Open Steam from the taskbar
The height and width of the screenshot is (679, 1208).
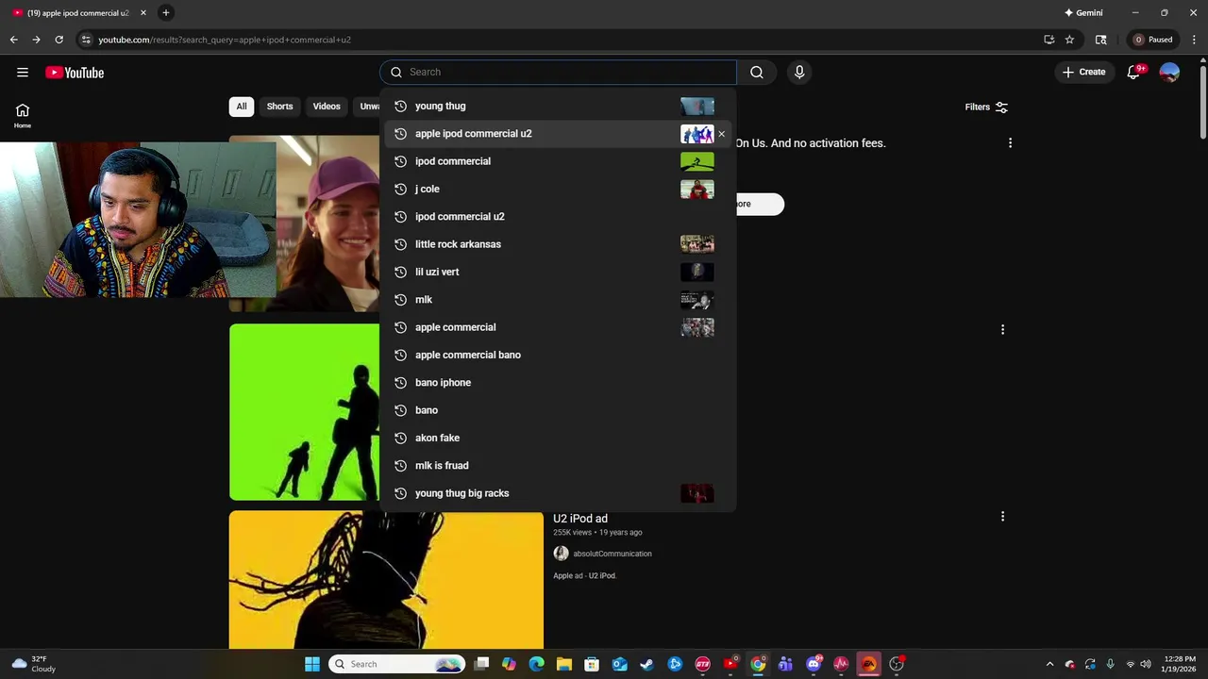(x=646, y=664)
